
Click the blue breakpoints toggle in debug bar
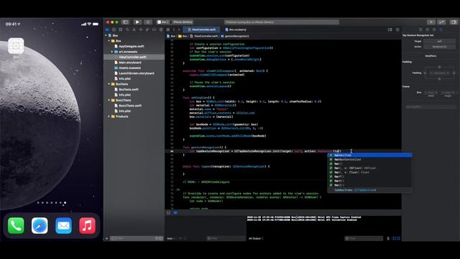point(175,212)
